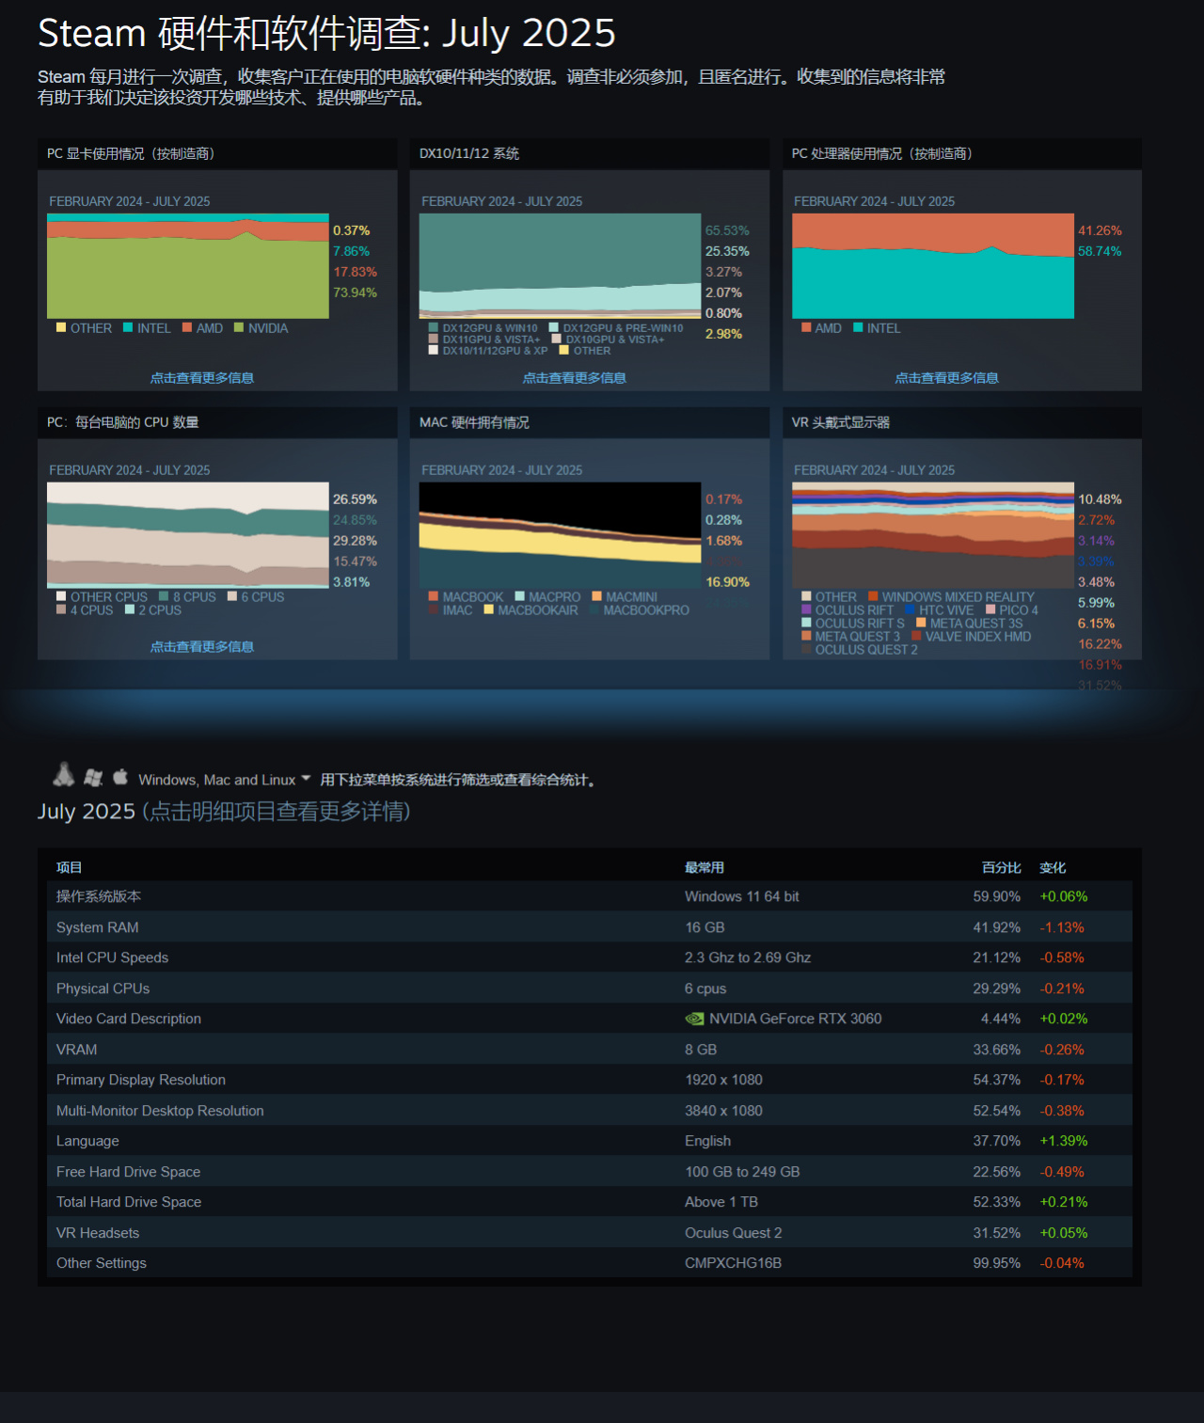The width and height of the screenshot is (1204, 1423).
Task: Click the dropdown arrow next to platform selector
Action: pos(306,779)
